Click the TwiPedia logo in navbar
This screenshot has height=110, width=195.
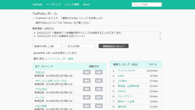37,5
